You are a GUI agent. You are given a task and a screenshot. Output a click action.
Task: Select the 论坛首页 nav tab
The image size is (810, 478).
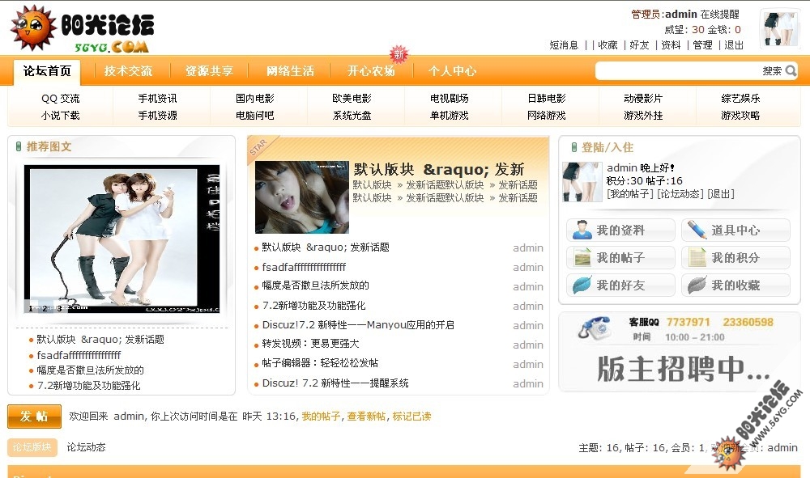pyautogui.click(x=47, y=71)
